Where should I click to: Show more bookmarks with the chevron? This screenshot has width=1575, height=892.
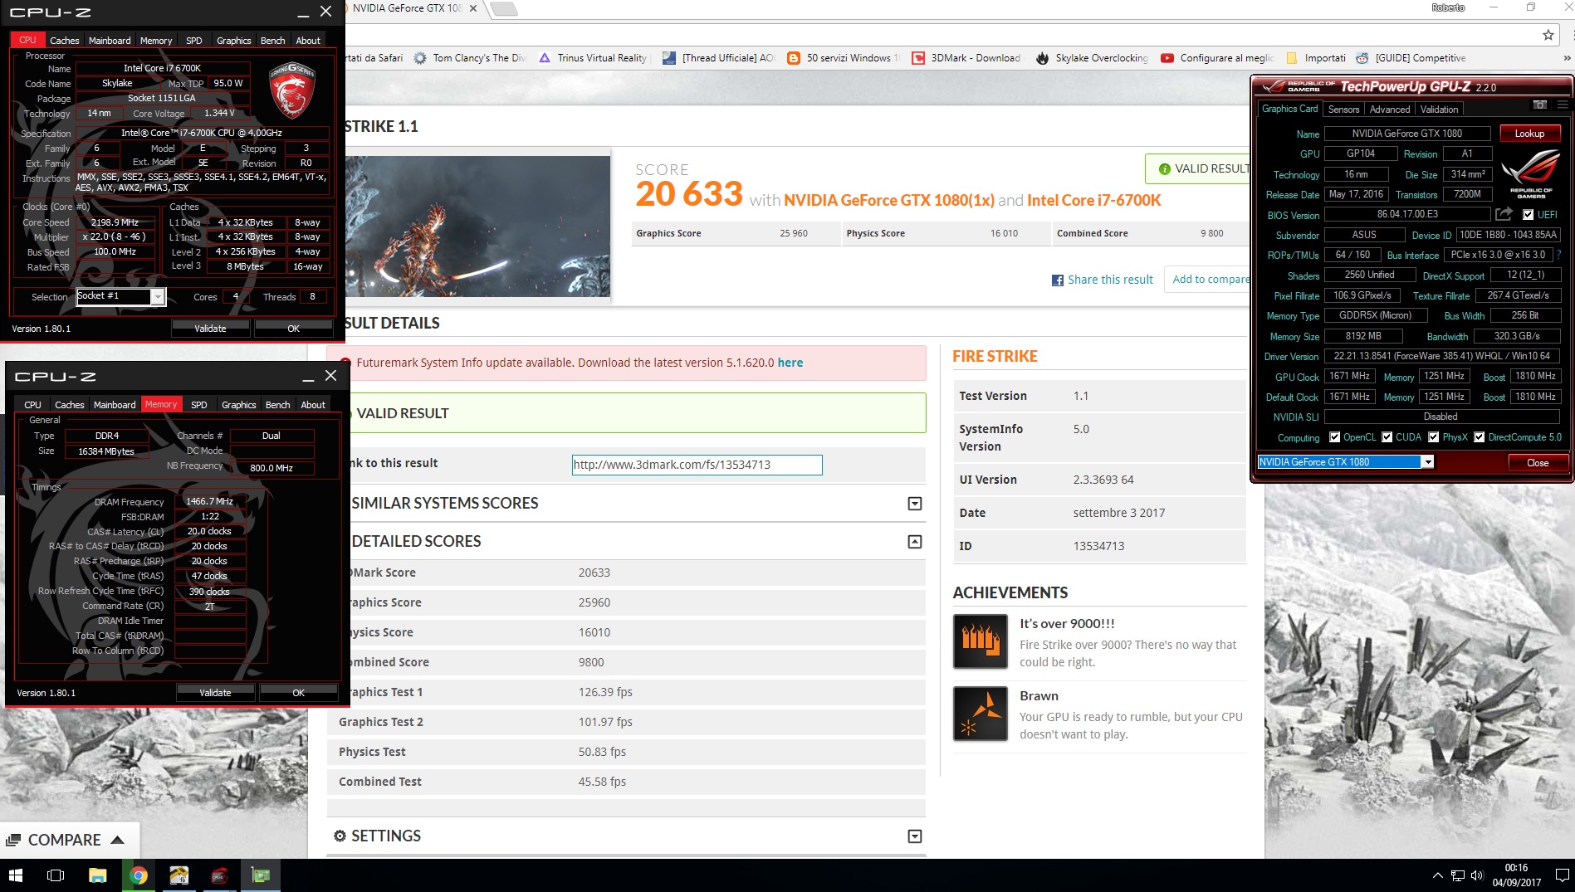click(1567, 58)
